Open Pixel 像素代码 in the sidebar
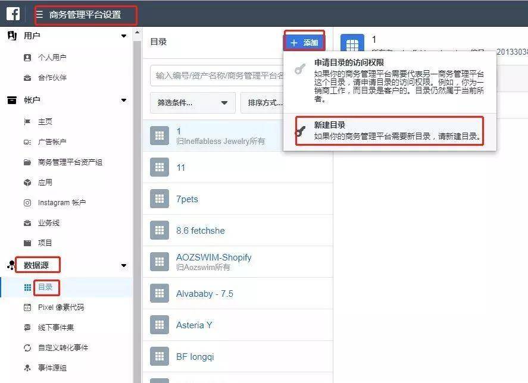The width and height of the screenshot is (528, 383). tap(61, 307)
